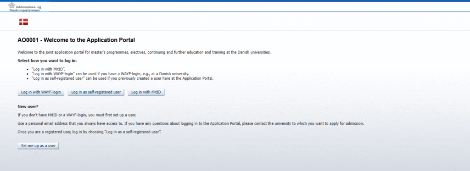Click the Select how you want to log in heading

click(47, 61)
